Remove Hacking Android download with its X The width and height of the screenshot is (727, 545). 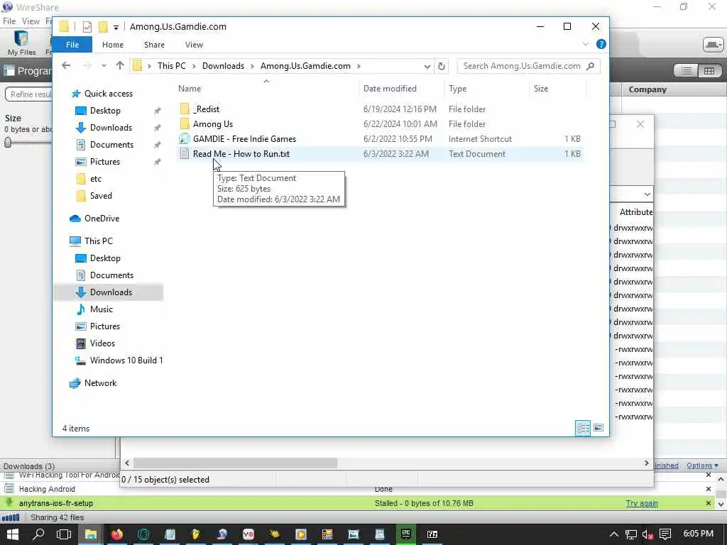click(709, 489)
